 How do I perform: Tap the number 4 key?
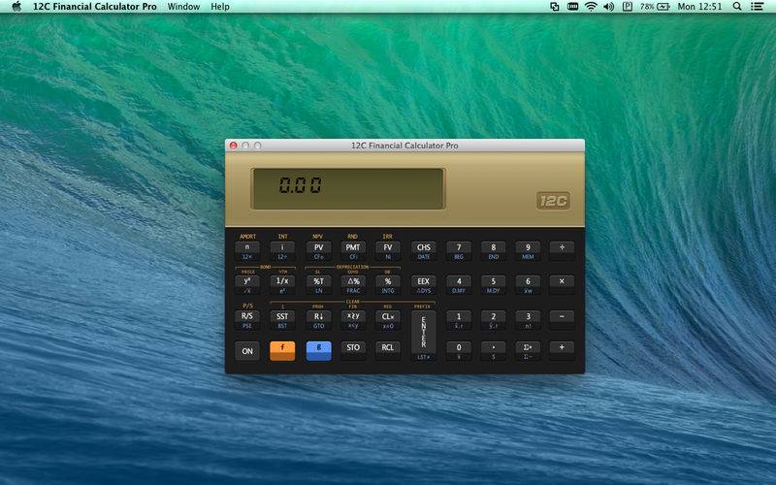pos(459,285)
